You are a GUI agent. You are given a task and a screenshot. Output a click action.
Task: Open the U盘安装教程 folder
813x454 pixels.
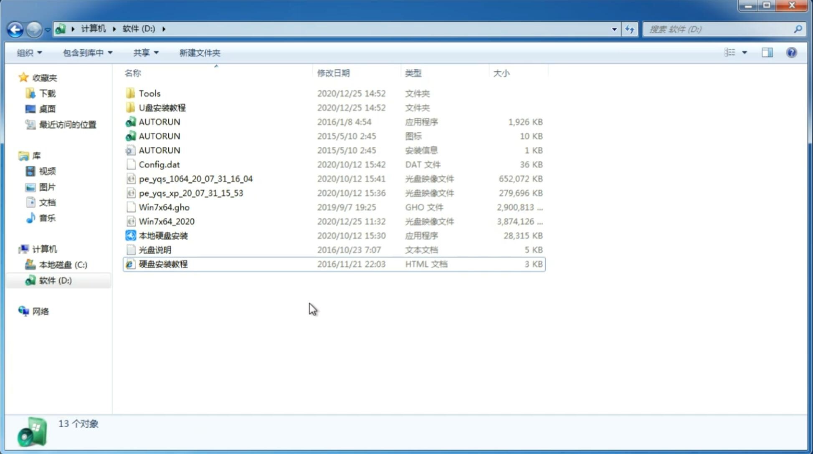(162, 107)
